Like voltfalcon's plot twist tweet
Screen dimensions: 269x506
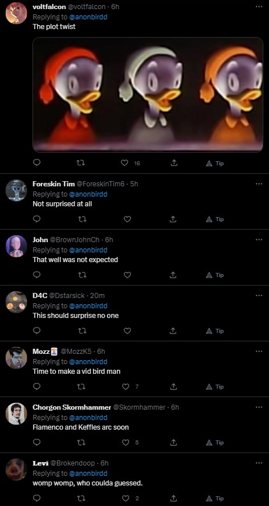(x=125, y=163)
